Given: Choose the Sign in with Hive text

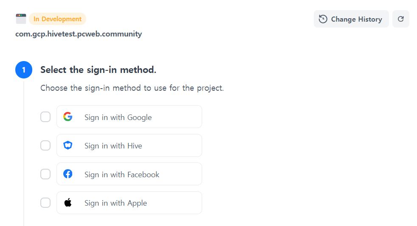Looking at the screenshot, I should [113, 146].
